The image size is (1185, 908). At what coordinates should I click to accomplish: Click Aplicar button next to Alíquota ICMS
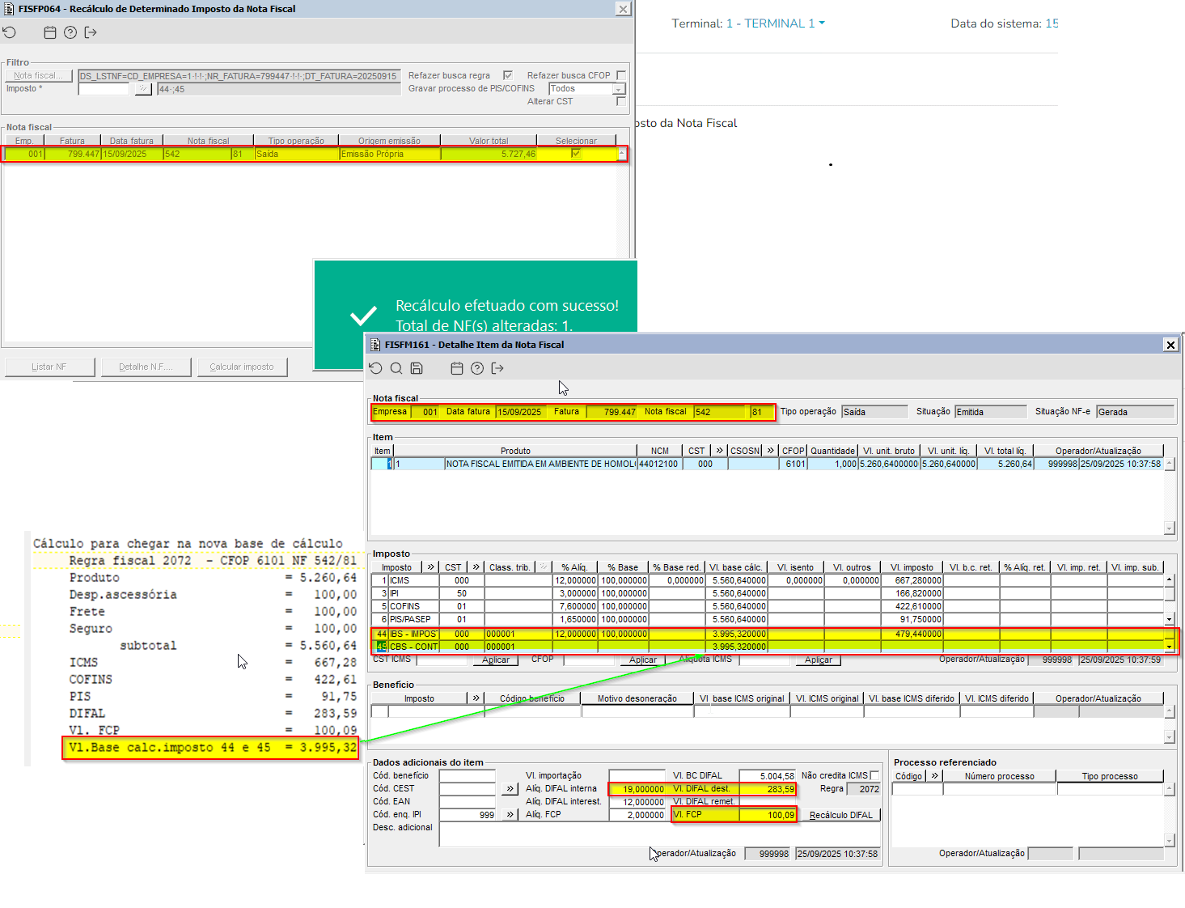(819, 660)
